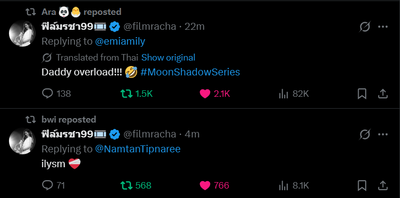Unlike the tweet with 766 likes
Image resolution: width=400 pixels, height=198 pixels.
click(205, 185)
